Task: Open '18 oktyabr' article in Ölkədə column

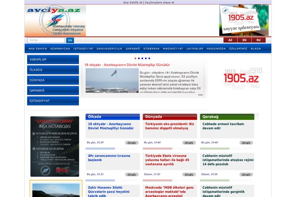Action: click(x=111, y=126)
